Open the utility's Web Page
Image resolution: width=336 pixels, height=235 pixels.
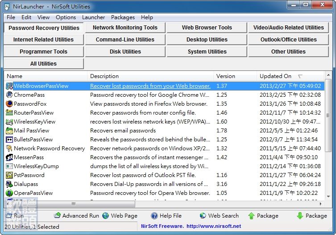120,215
